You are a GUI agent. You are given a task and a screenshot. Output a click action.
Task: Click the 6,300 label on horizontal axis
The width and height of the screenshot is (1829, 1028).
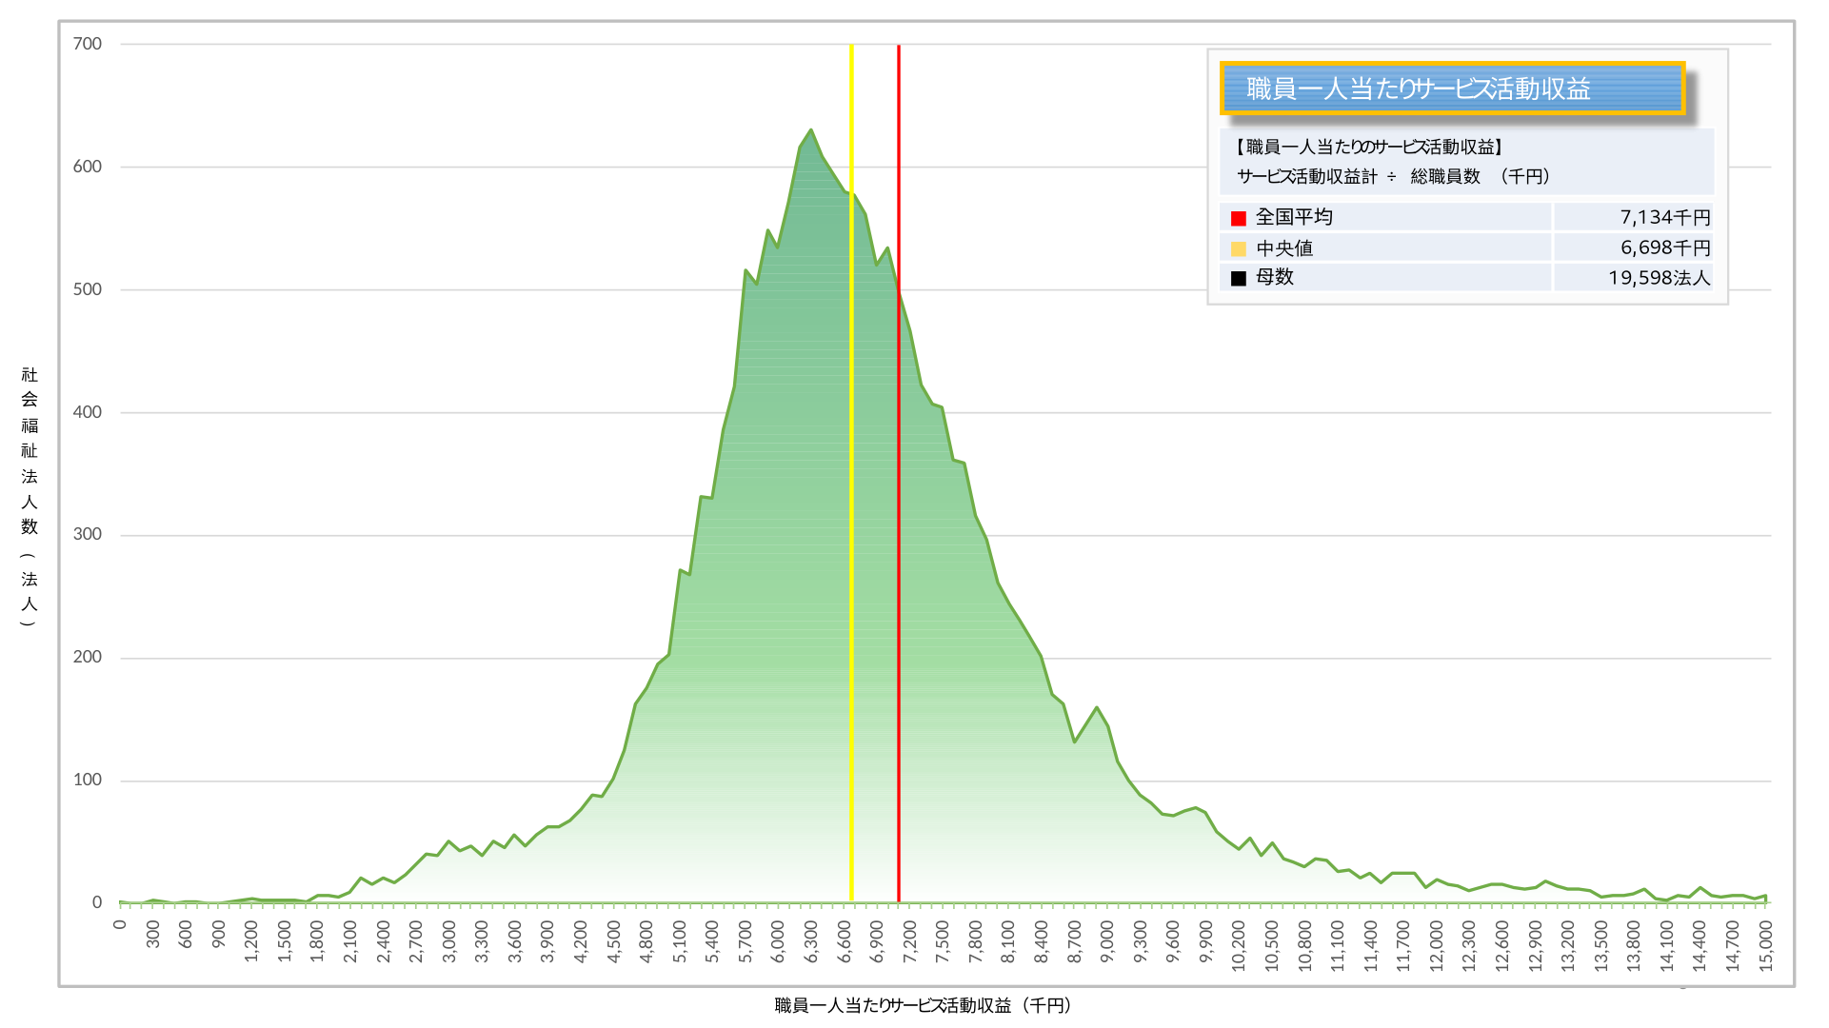(810, 942)
